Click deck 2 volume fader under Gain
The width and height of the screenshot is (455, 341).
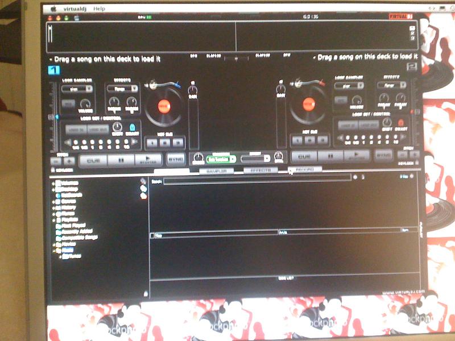281,123
